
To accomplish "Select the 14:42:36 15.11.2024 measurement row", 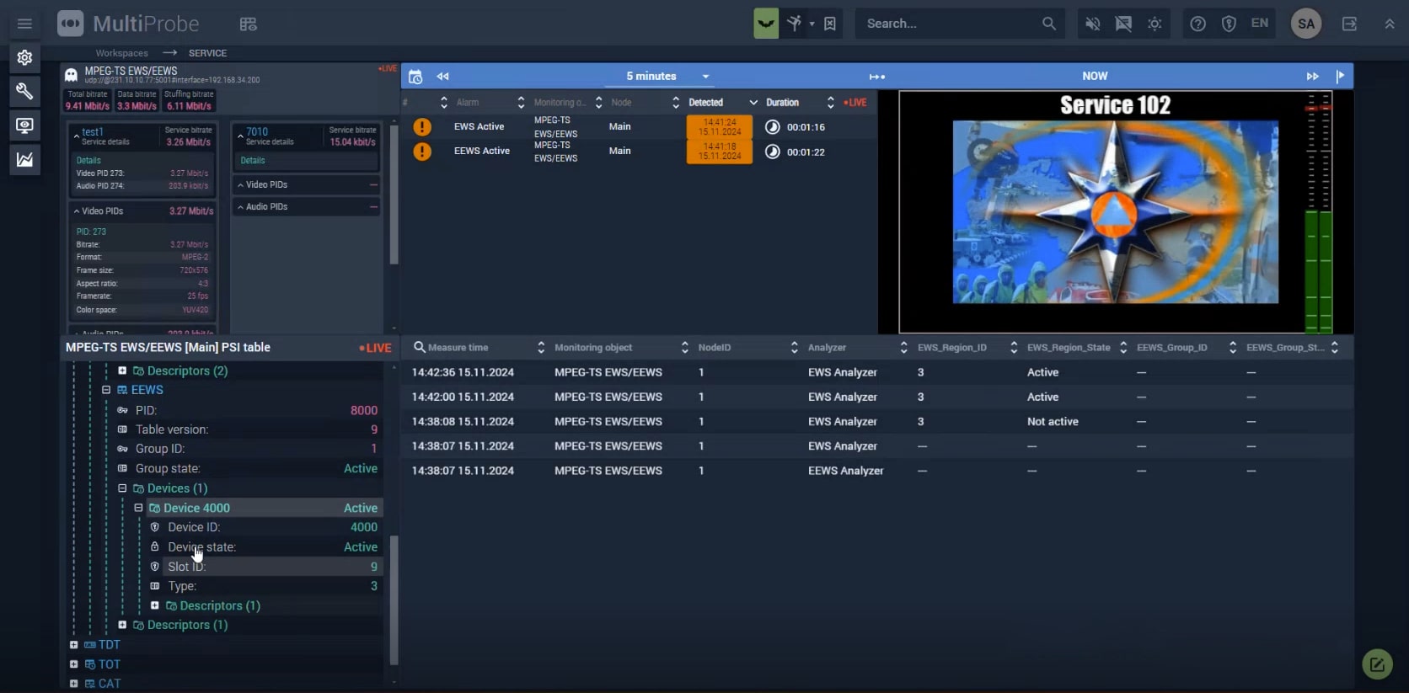I will click(877, 372).
